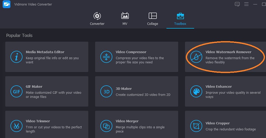Open the Media Metadata Editor icon
This screenshot has height=138, width=266.
pos(16,57)
